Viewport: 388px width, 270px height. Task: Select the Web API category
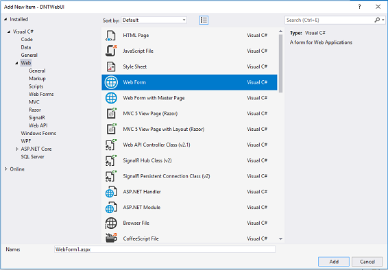[x=38, y=125]
